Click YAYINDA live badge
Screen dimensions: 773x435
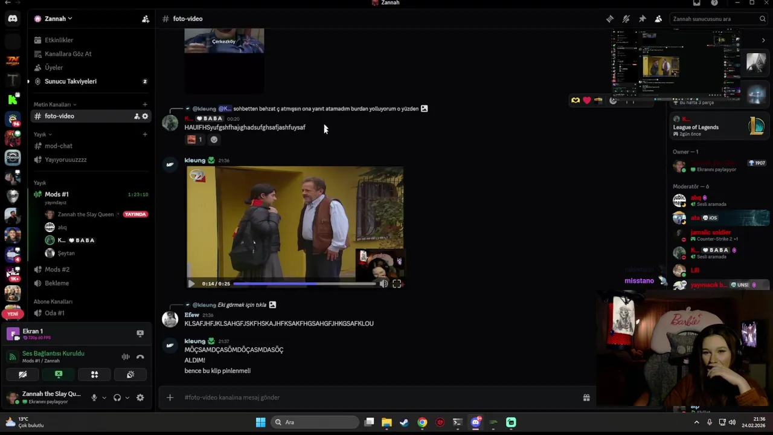[135, 214]
